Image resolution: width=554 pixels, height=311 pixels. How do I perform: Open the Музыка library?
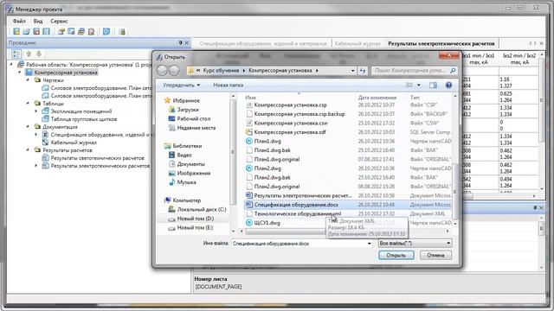pos(187,182)
